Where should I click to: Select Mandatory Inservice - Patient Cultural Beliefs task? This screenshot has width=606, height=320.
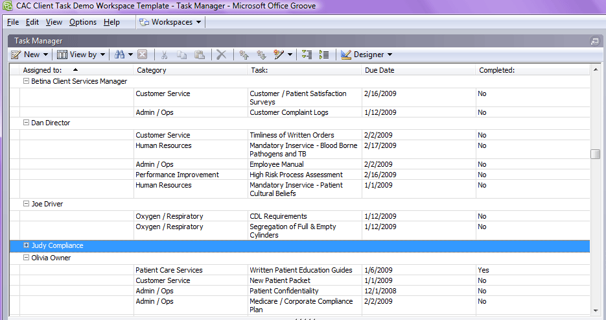click(296, 190)
